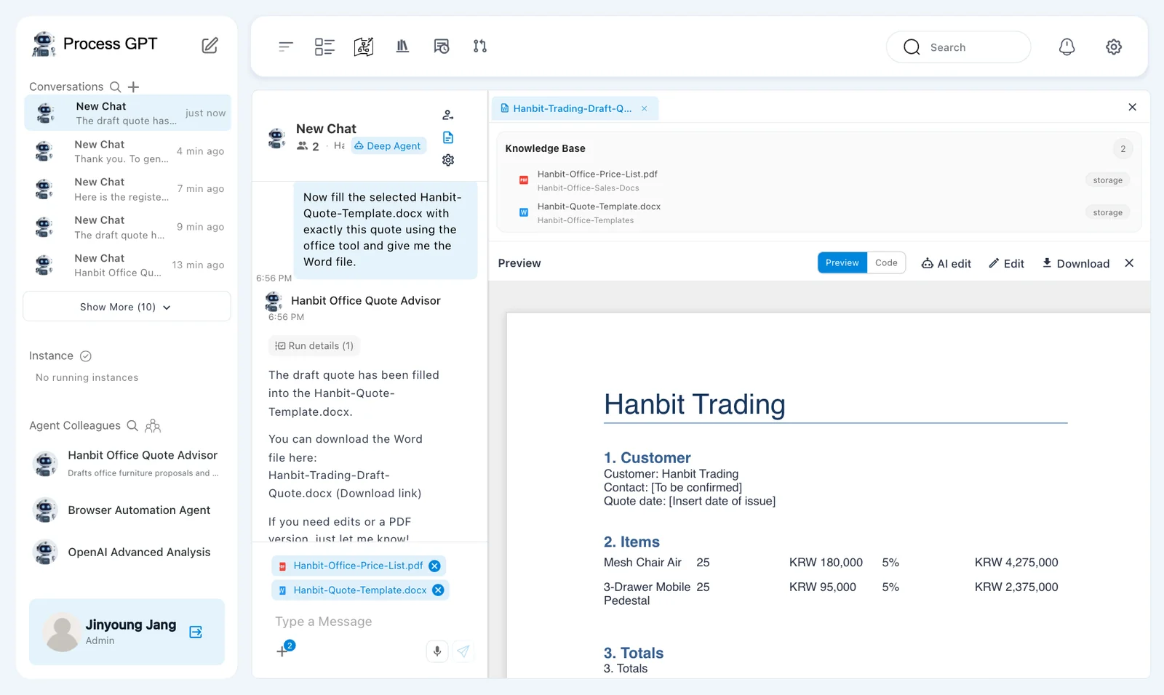
Task: Expand Show More (10) conversations
Action: click(127, 307)
